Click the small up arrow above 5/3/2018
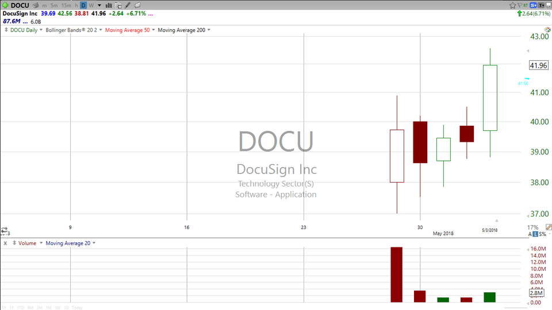Screen dimensions: 552x310 [x=497, y=220]
